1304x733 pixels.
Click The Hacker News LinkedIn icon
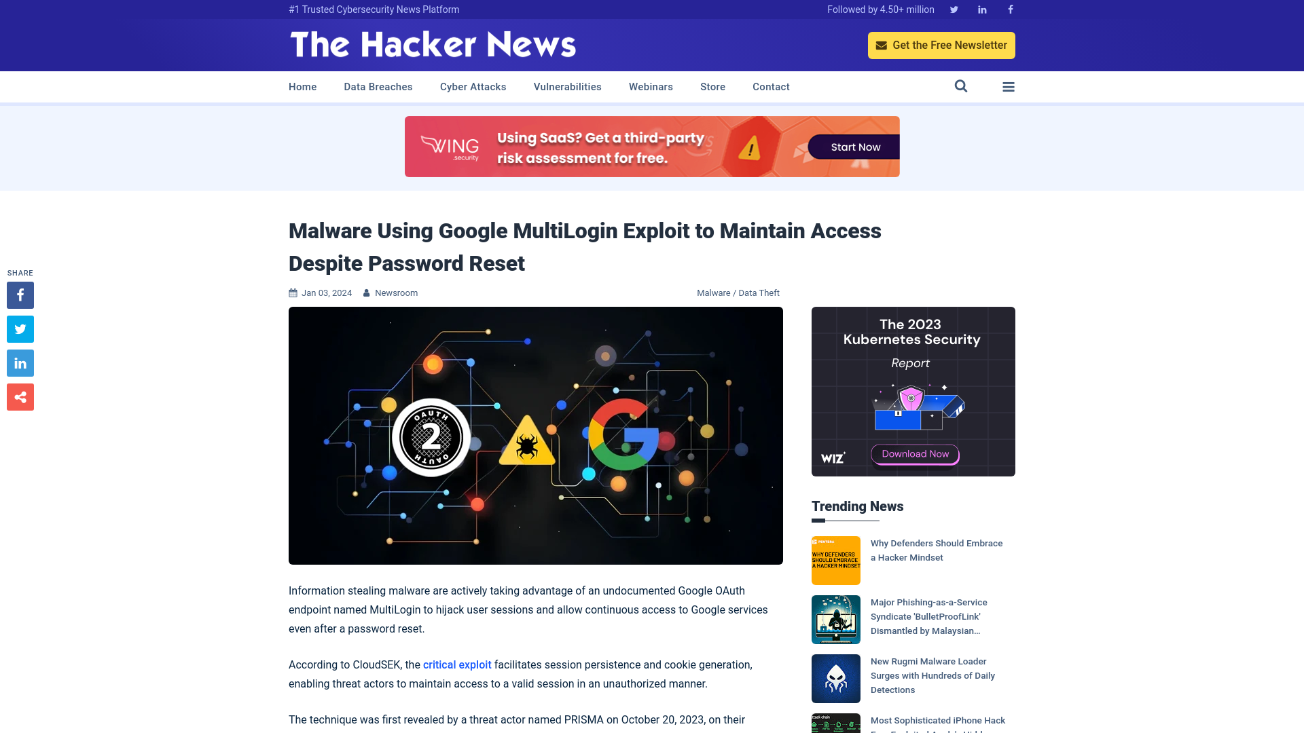tap(981, 10)
